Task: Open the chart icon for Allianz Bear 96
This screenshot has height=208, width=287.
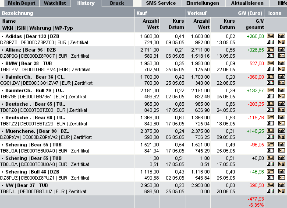Action: [x=281, y=50]
